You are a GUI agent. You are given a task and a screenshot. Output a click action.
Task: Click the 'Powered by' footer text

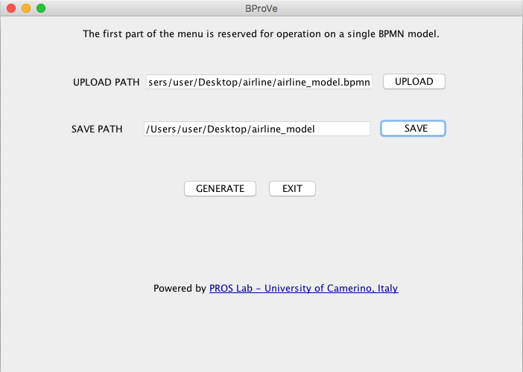tap(180, 289)
